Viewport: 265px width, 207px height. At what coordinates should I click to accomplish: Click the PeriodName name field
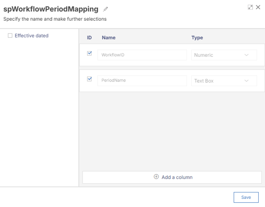point(142,81)
